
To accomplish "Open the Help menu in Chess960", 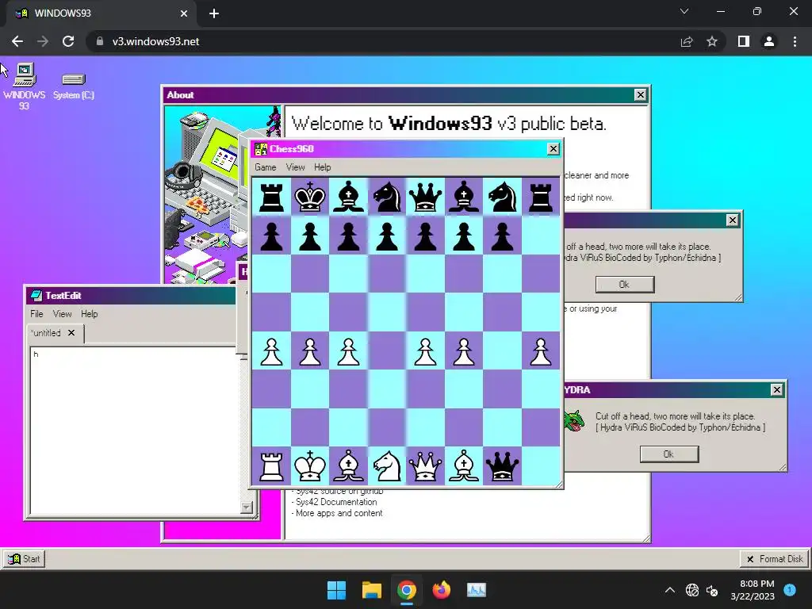I will click(x=322, y=167).
